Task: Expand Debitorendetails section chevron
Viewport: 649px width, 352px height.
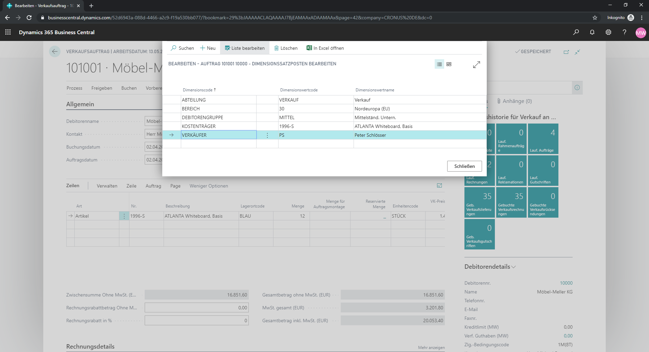Action: point(513,267)
